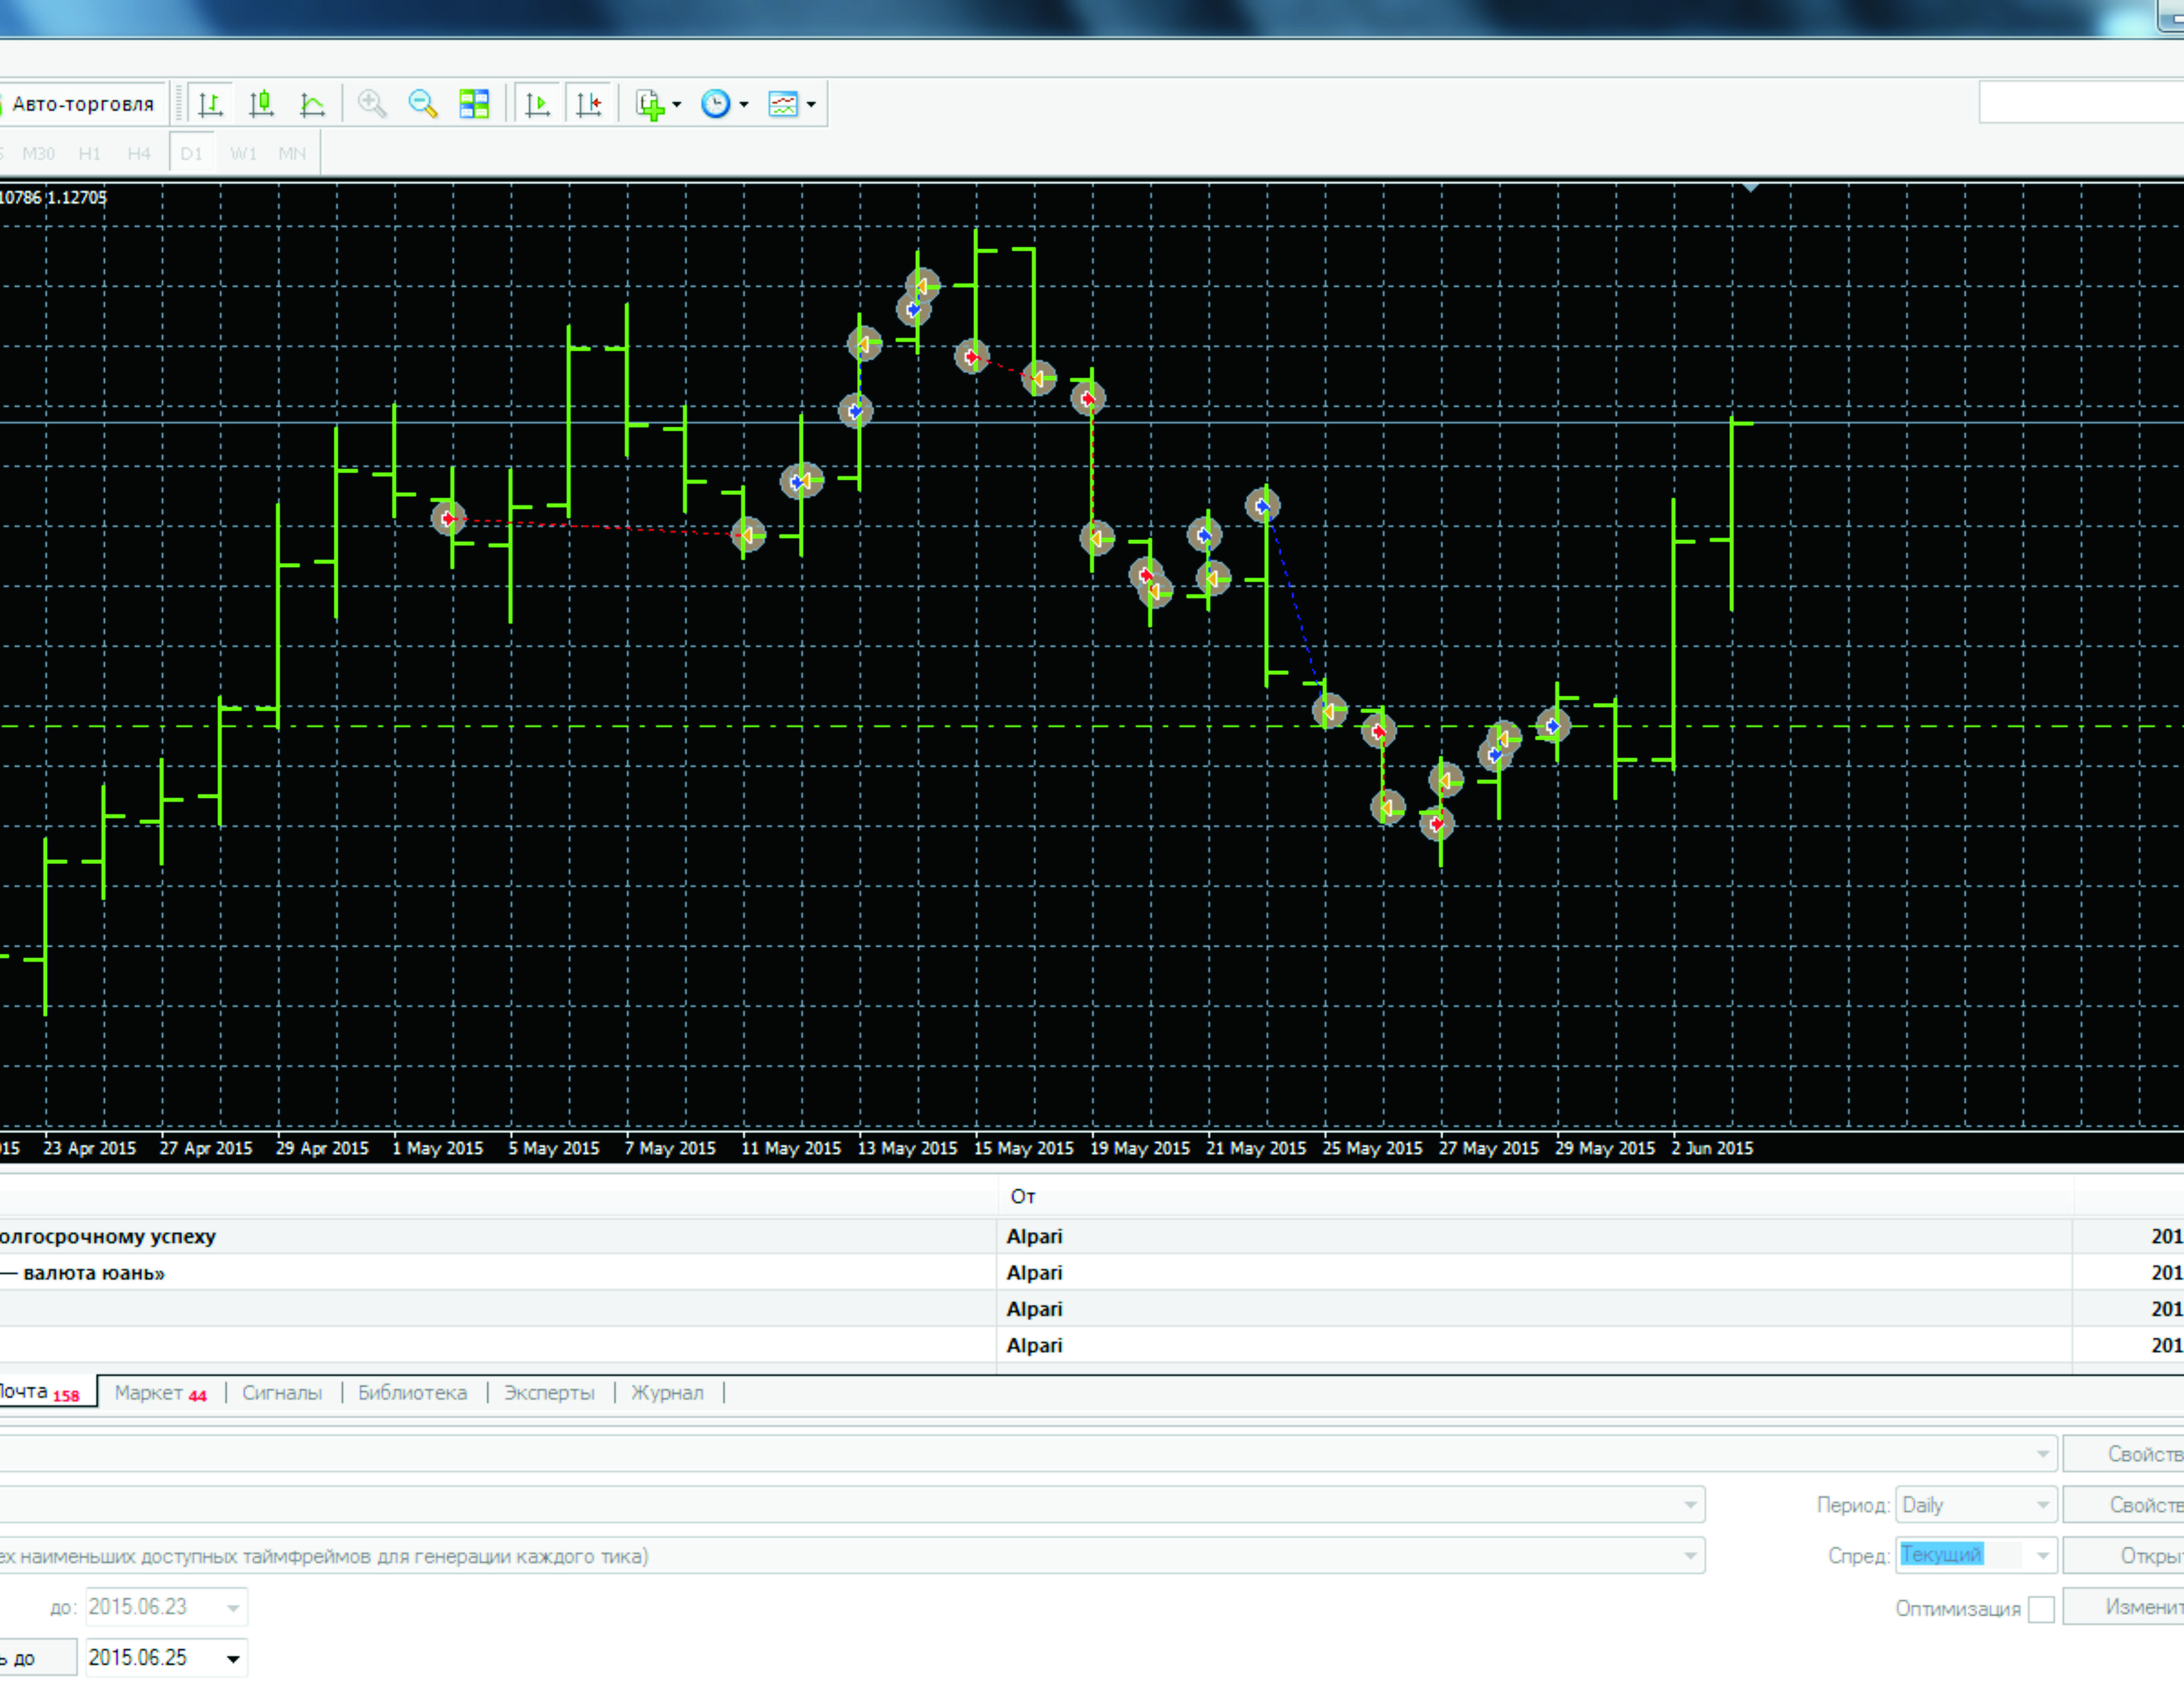Viewport: 2184px width, 1696px height.
Task: Click the Открыть график button
Action: point(2124,1556)
